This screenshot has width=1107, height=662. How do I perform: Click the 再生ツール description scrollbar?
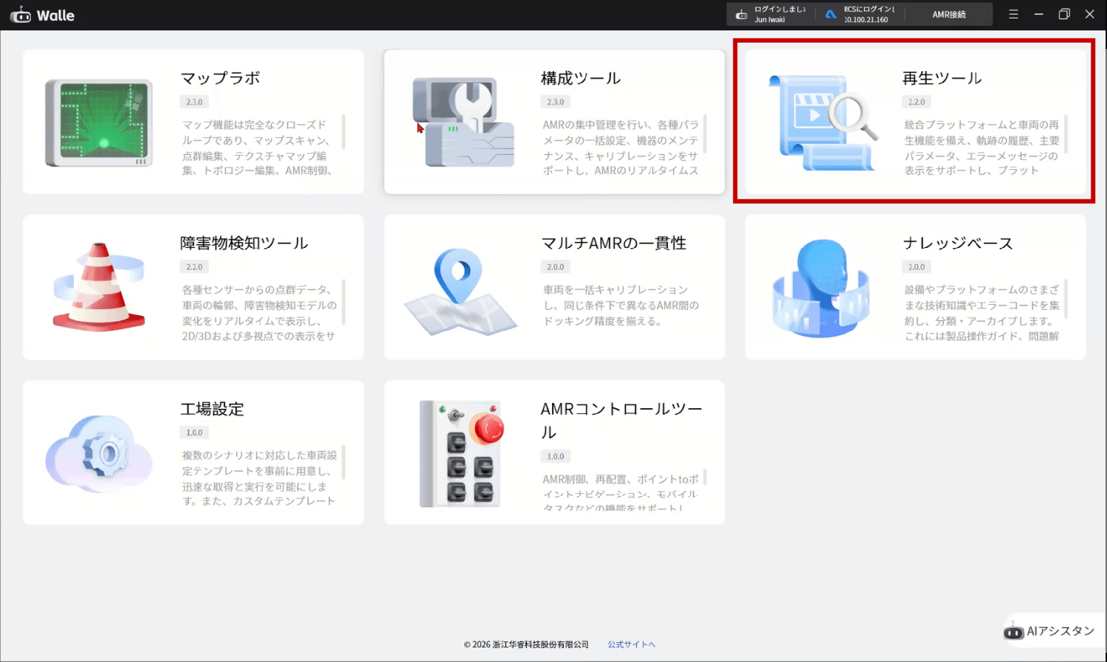click(x=1066, y=133)
